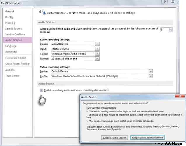
Task: Go to the Add-Ins category
Action: coord(10,70)
